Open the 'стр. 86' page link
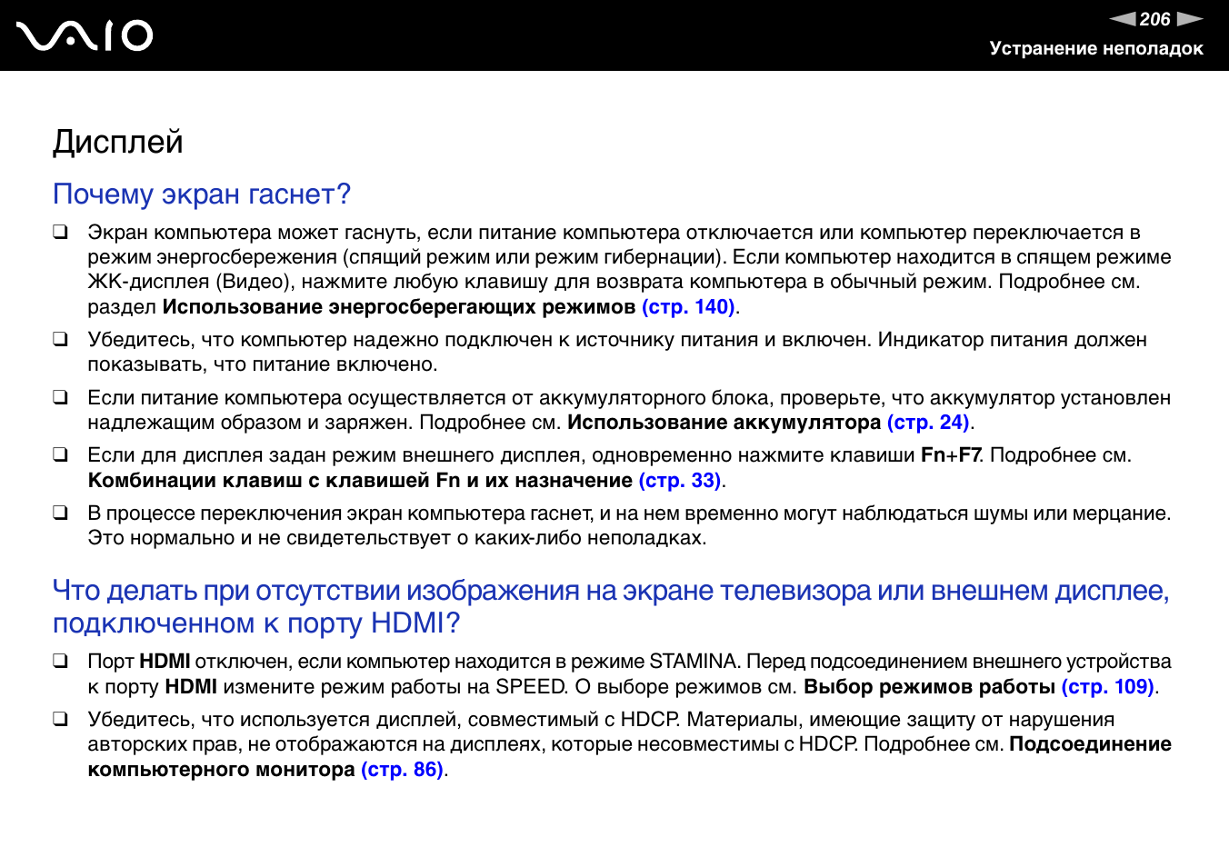Image resolution: width=1229 pixels, height=867 pixels. (402, 770)
